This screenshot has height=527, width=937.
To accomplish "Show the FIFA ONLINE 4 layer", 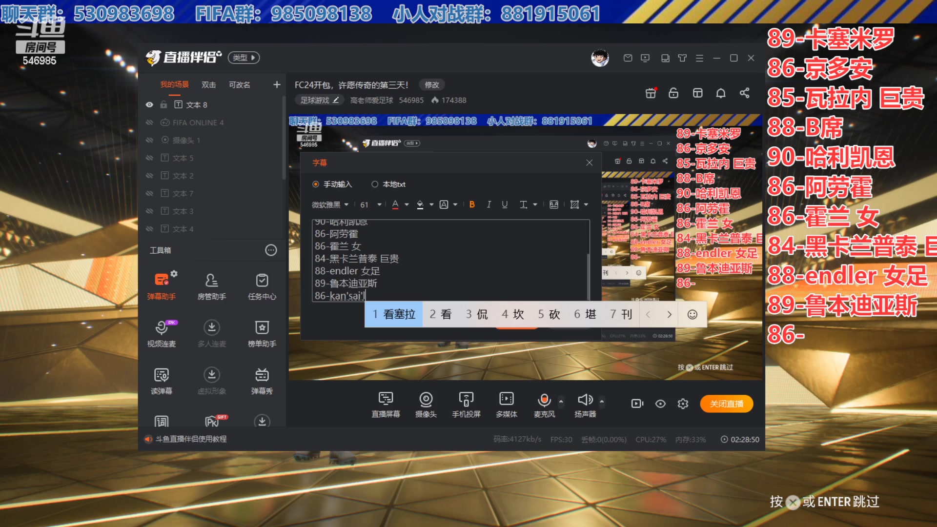I will 149,122.
